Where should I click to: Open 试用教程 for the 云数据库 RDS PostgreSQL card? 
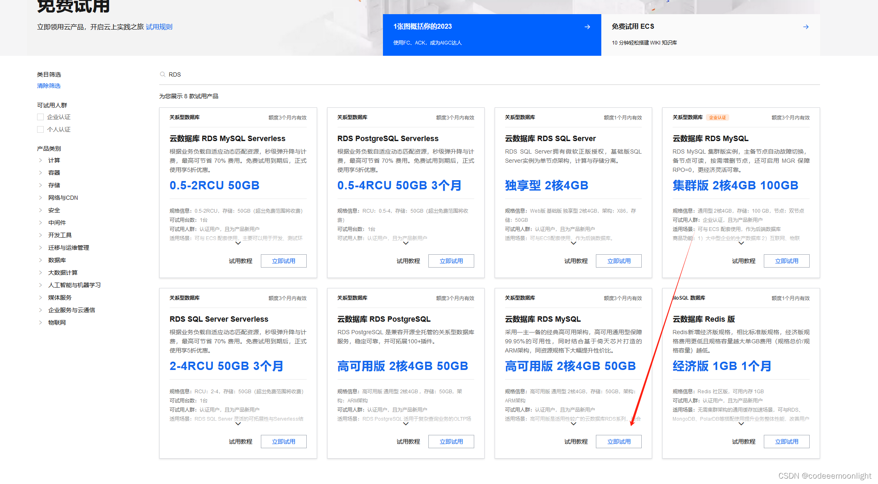point(408,442)
